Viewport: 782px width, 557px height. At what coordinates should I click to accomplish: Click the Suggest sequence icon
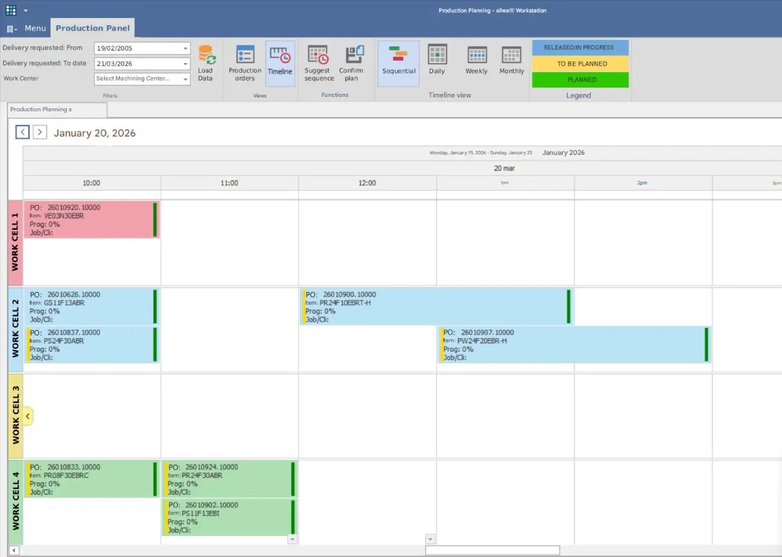(318, 62)
